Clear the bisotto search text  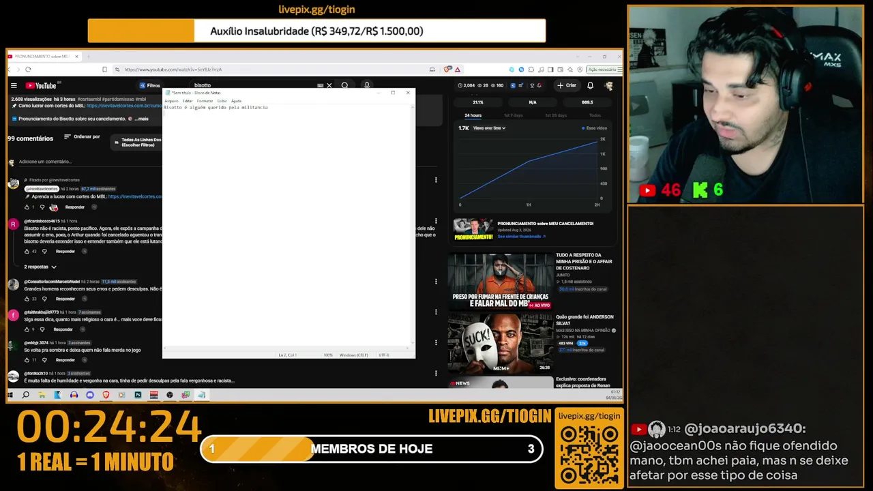tap(329, 85)
